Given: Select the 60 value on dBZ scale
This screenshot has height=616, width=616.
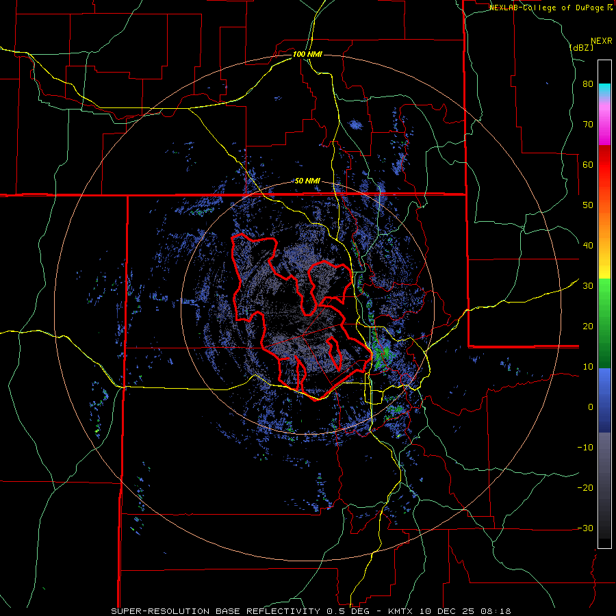Looking at the screenshot, I should pyautogui.click(x=588, y=164).
